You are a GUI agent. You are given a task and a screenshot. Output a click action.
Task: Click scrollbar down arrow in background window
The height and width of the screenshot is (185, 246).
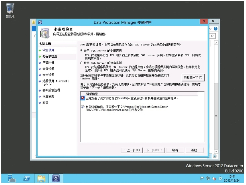coord(216,151)
